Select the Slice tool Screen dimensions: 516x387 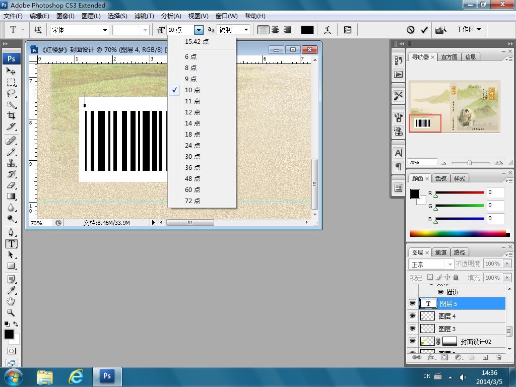11,126
